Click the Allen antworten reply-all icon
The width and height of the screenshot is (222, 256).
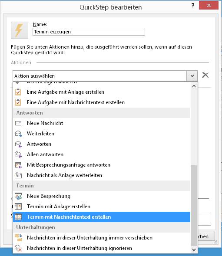coord(18,154)
